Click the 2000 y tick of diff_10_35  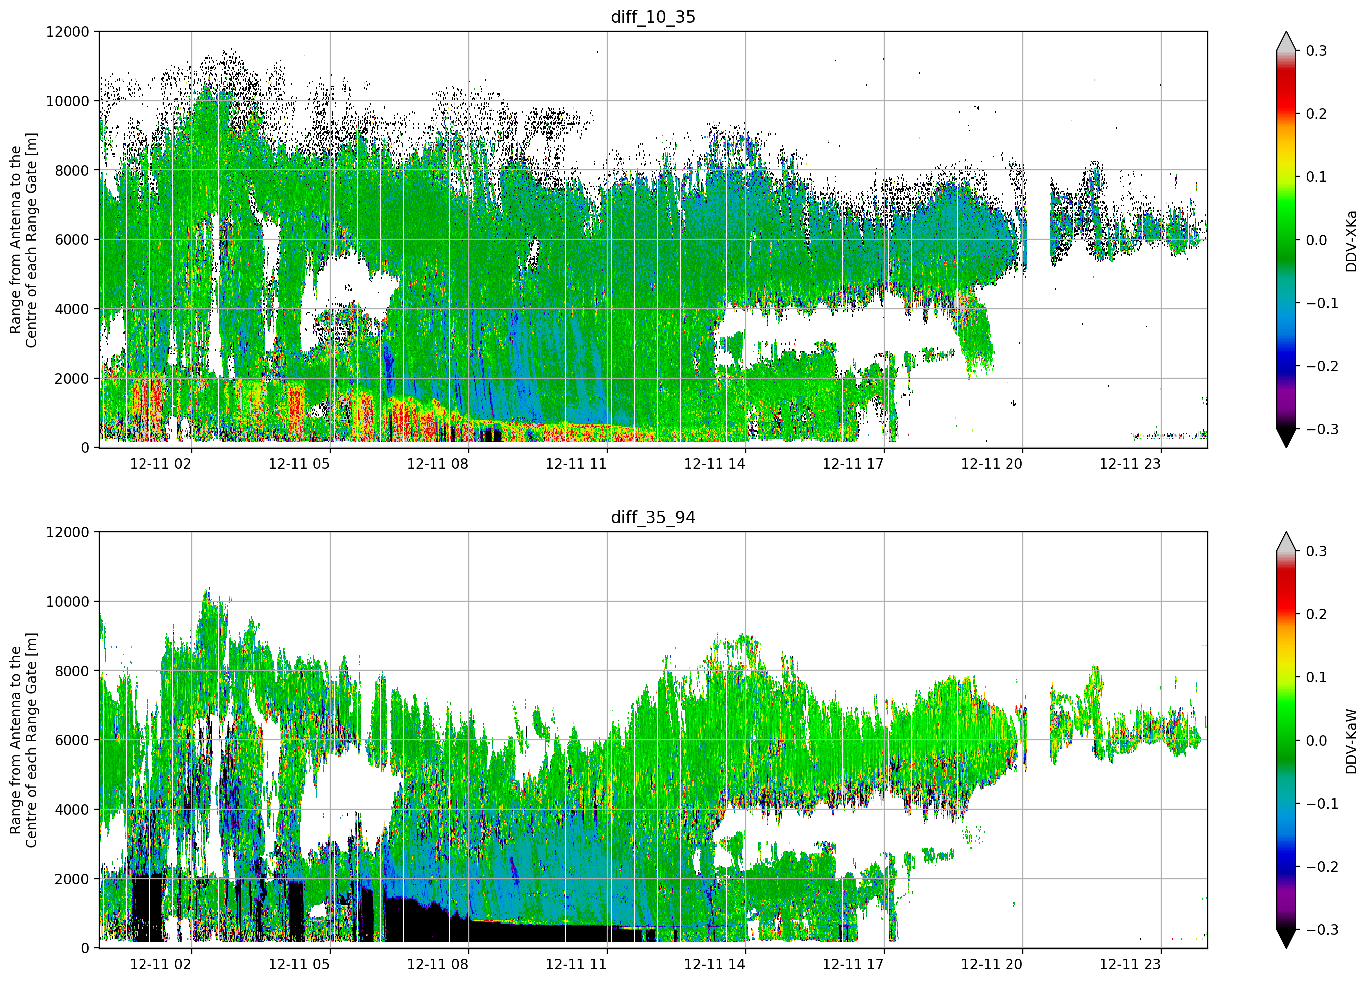click(71, 378)
